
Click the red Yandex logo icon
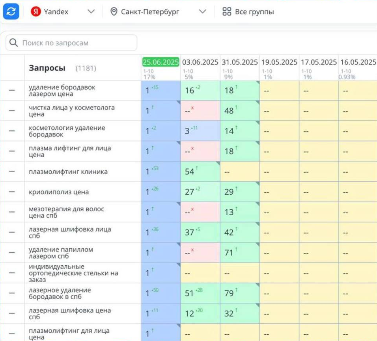[x=35, y=11]
